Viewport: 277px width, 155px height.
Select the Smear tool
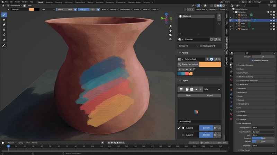click(4, 25)
